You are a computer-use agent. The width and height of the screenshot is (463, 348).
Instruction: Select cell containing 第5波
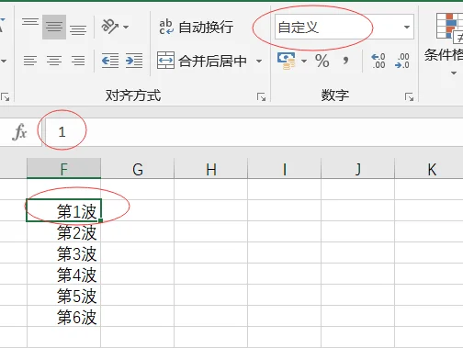point(63,295)
